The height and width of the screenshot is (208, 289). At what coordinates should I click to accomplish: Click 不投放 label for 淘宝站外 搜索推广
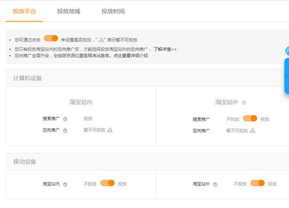233,119
